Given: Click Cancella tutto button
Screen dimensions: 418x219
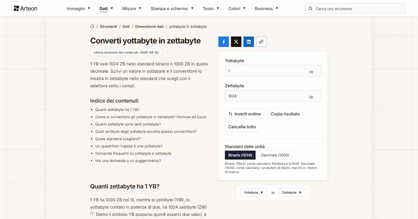Looking at the screenshot, I should click(x=242, y=127).
